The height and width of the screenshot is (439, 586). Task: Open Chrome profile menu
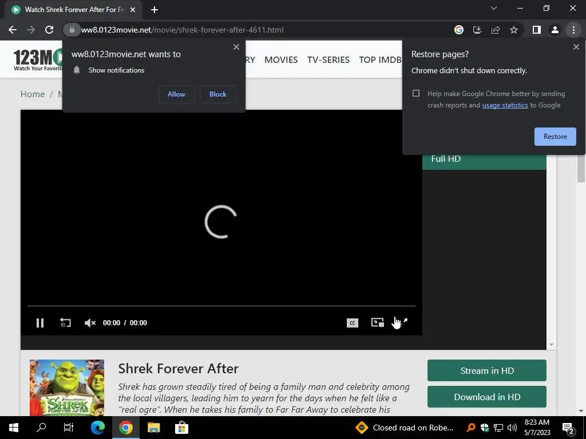click(x=555, y=30)
